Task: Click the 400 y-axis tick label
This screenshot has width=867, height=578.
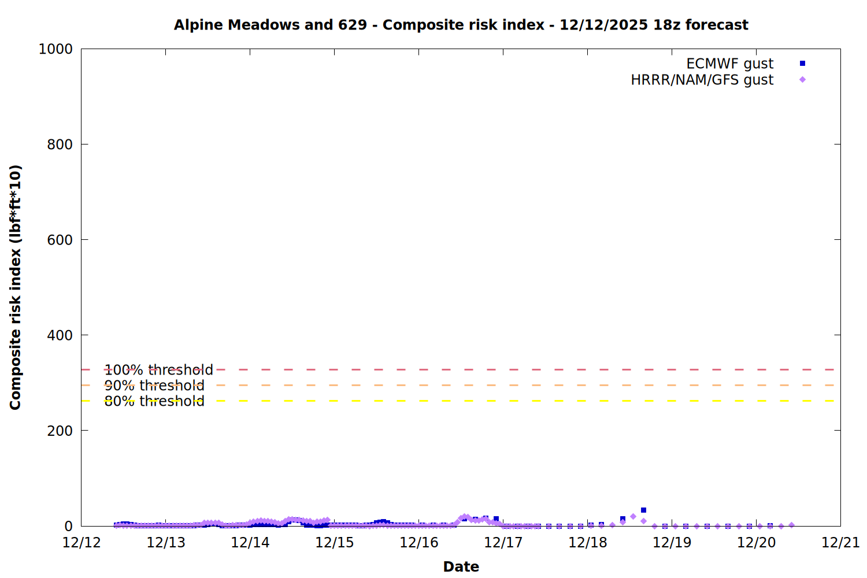Action: point(60,335)
